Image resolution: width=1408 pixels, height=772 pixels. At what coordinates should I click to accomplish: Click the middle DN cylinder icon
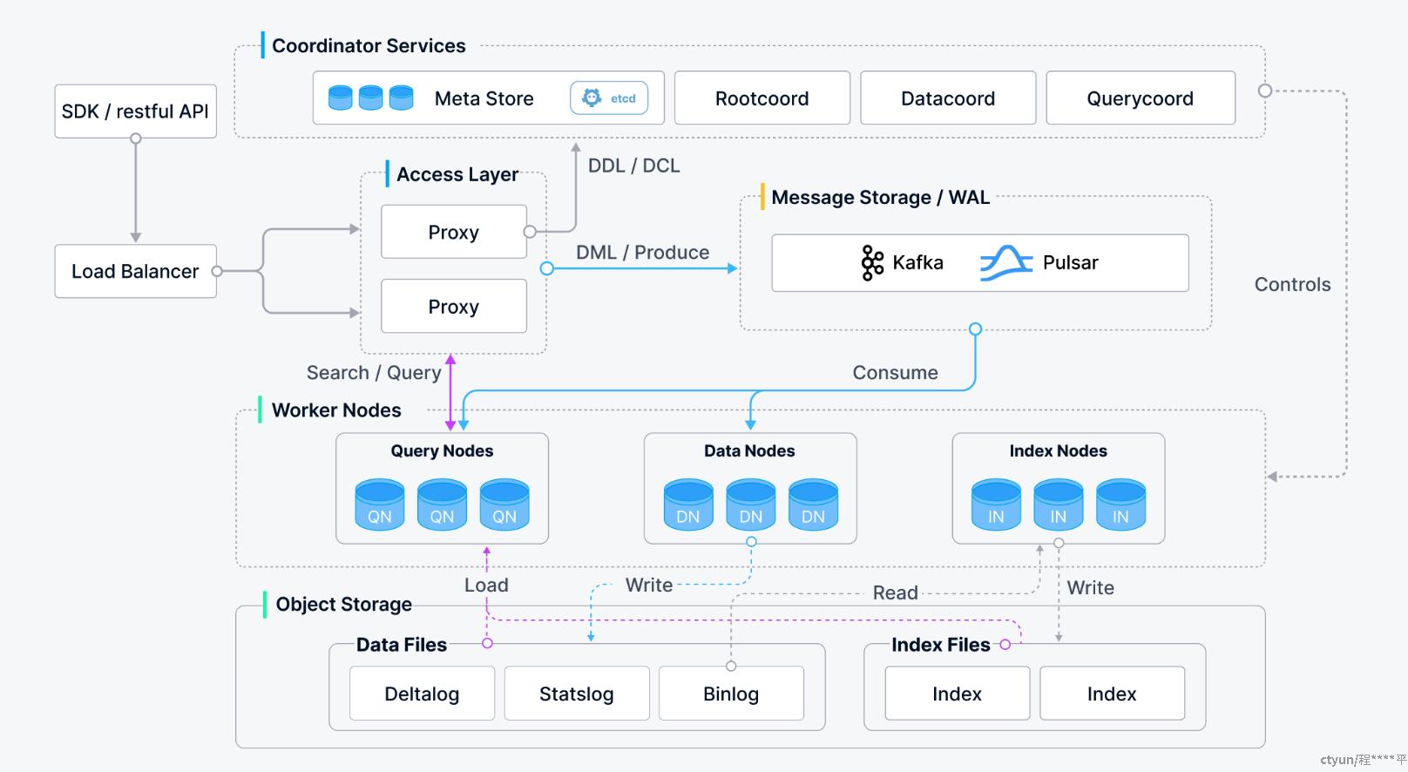751,505
